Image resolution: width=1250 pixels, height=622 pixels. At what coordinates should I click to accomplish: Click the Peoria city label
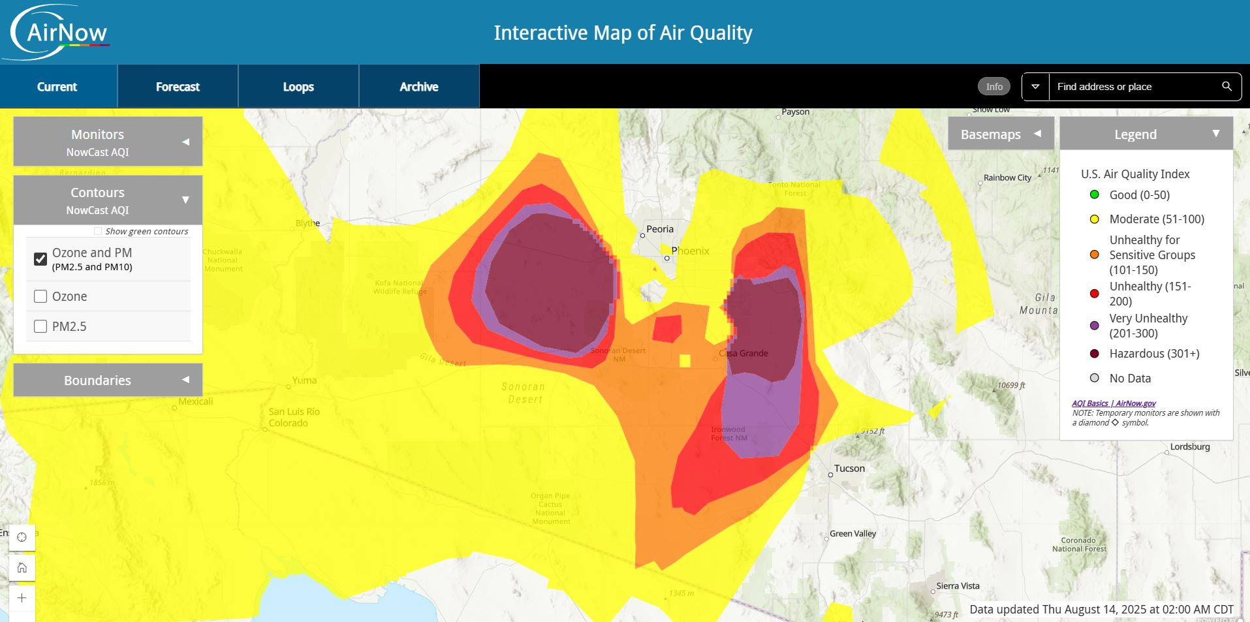(660, 229)
